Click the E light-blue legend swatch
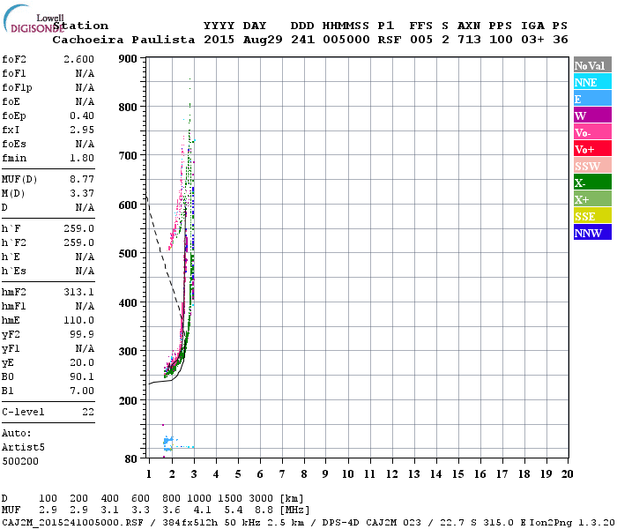Image resolution: width=617 pixels, height=529 pixels. coord(592,99)
